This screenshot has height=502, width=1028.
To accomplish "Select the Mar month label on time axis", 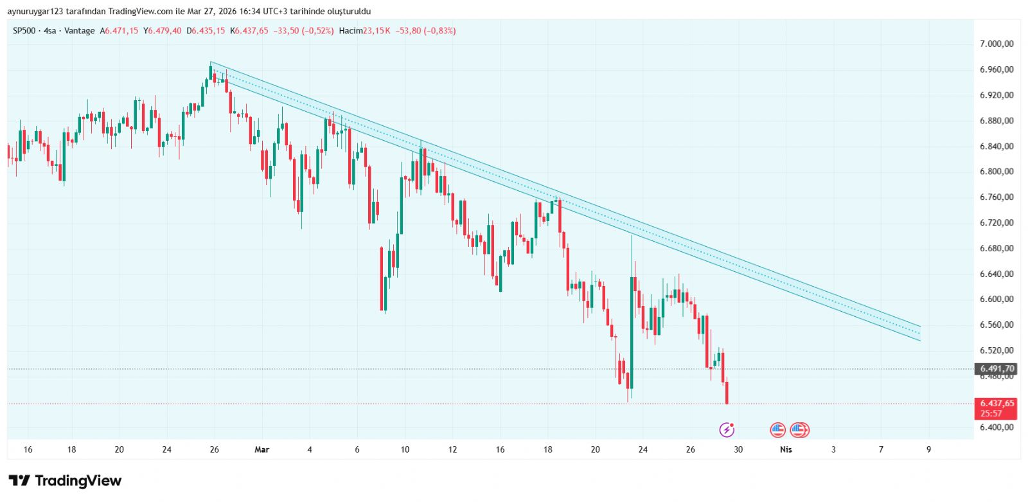I will (261, 449).
